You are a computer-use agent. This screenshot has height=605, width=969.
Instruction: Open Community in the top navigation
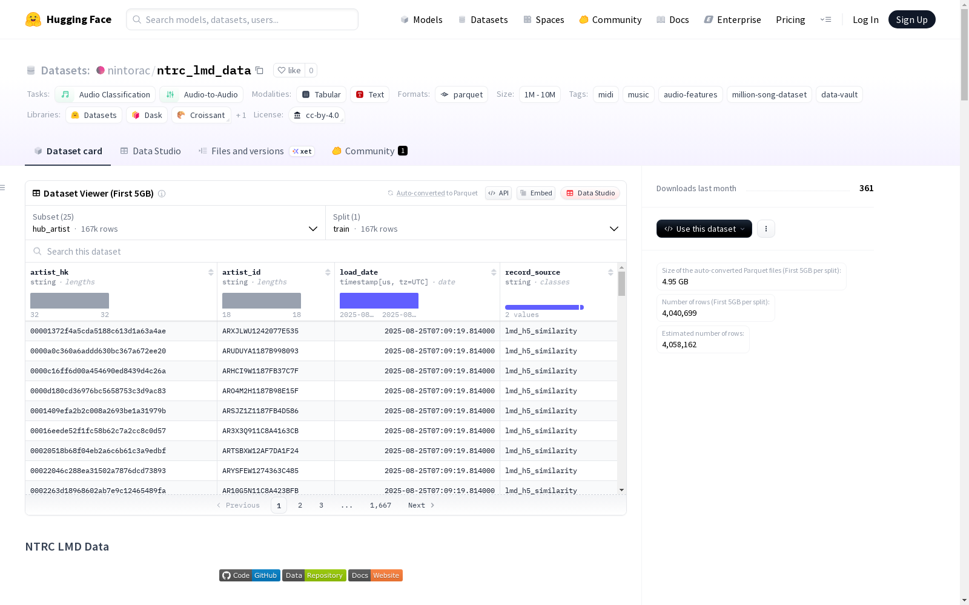click(x=610, y=19)
